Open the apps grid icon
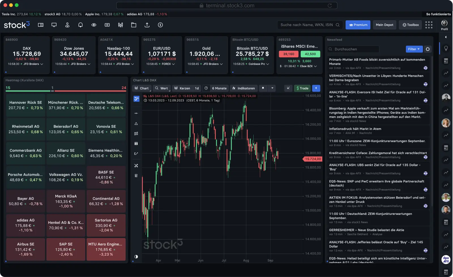Image resolution: width=453 pixels, height=277 pixels. click(x=429, y=25)
